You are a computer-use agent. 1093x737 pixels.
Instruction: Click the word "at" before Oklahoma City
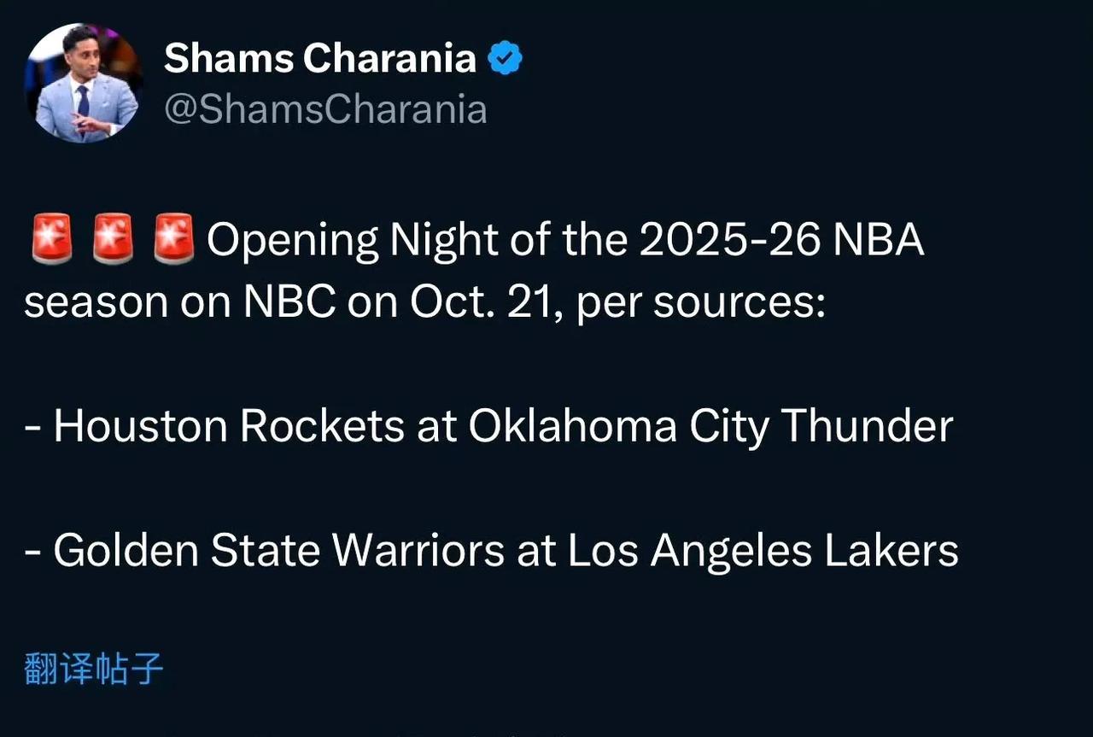pyautogui.click(x=435, y=427)
